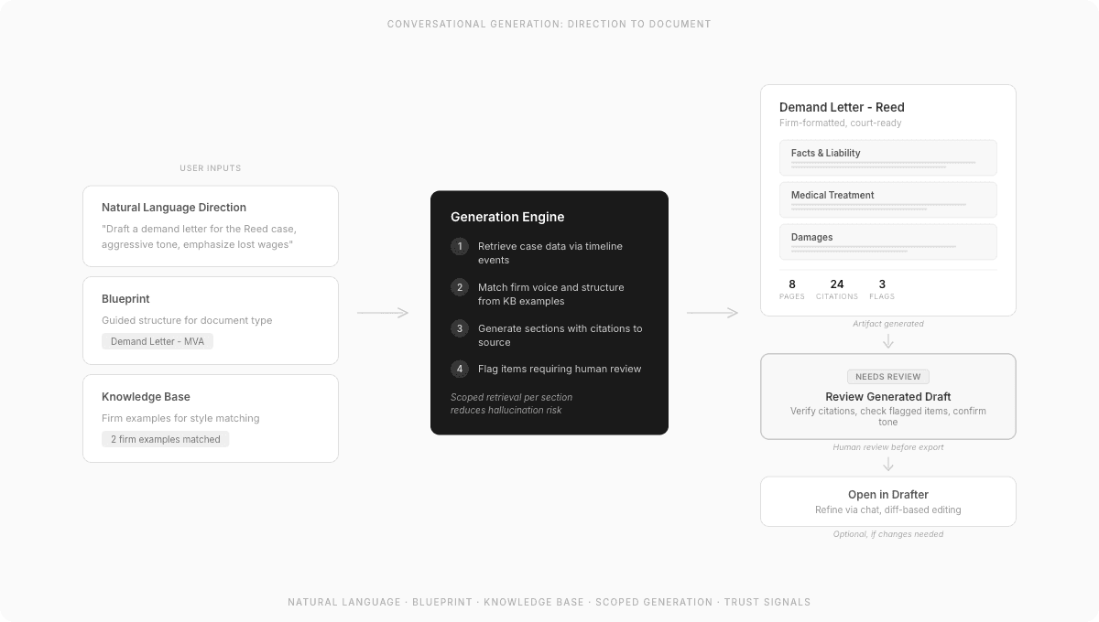Click the footer keywords line
1099x622 pixels.
(x=549, y=602)
